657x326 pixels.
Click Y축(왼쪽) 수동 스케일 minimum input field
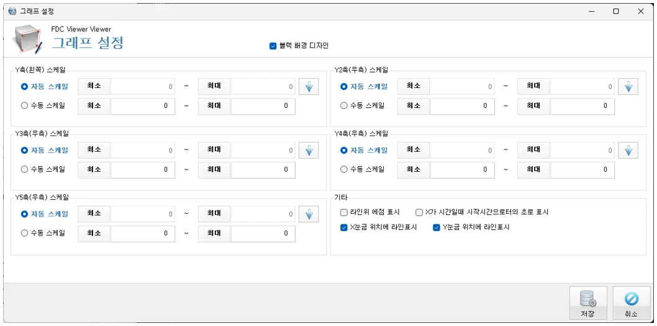[143, 106]
